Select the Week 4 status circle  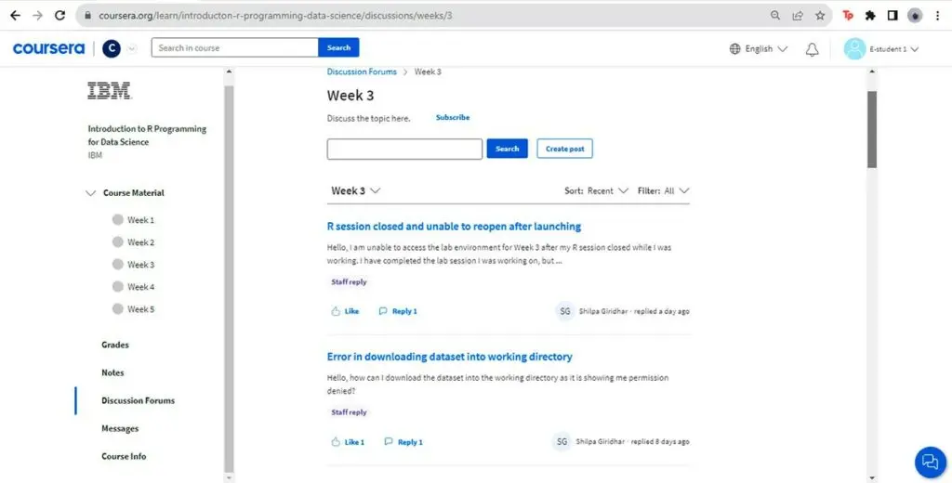coord(118,286)
